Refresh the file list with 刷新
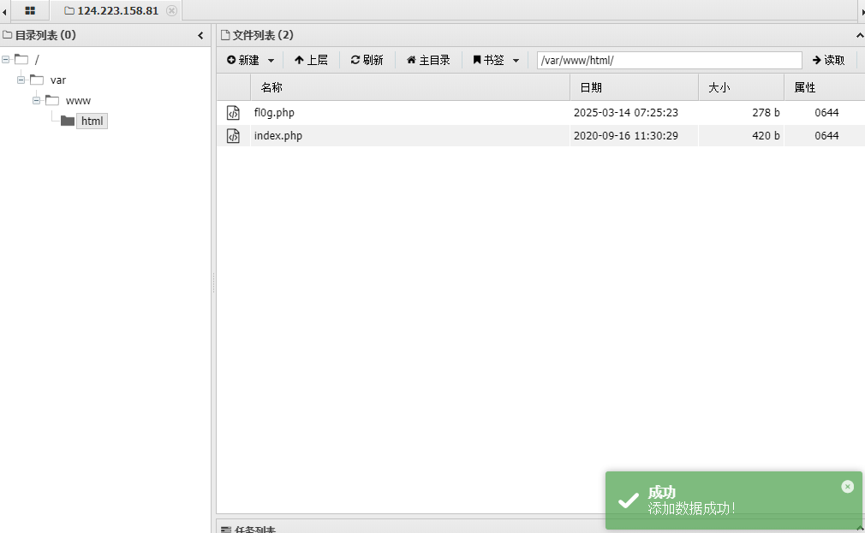The height and width of the screenshot is (533, 865). coord(367,60)
